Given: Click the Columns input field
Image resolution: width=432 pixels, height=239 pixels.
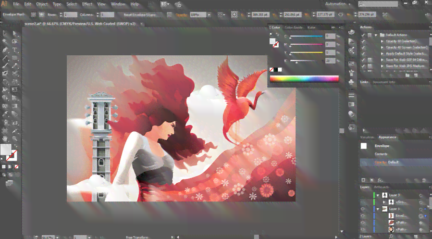Looking at the screenshot, I should coord(108,15).
